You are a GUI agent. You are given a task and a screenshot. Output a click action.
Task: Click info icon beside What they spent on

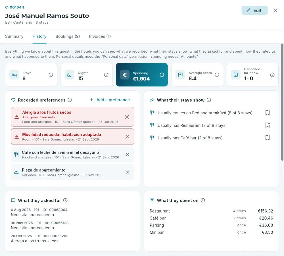pyautogui.click(x=203, y=200)
